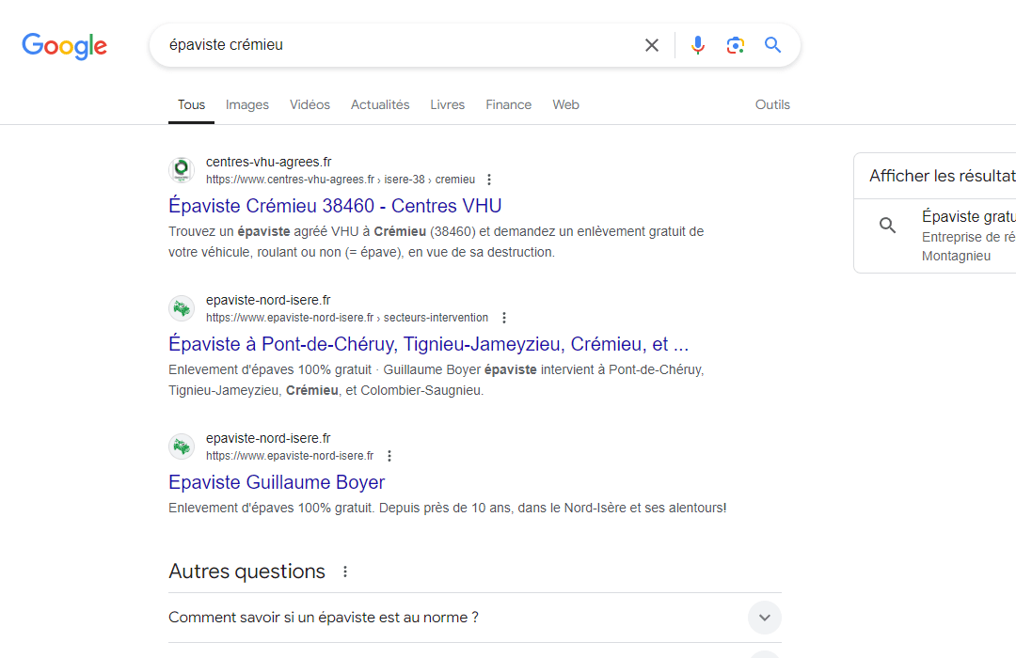Open Épaviste Crémieu 38460 - Centres VHU link
Viewport: 1016px width, 658px height.
pyautogui.click(x=335, y=205)
